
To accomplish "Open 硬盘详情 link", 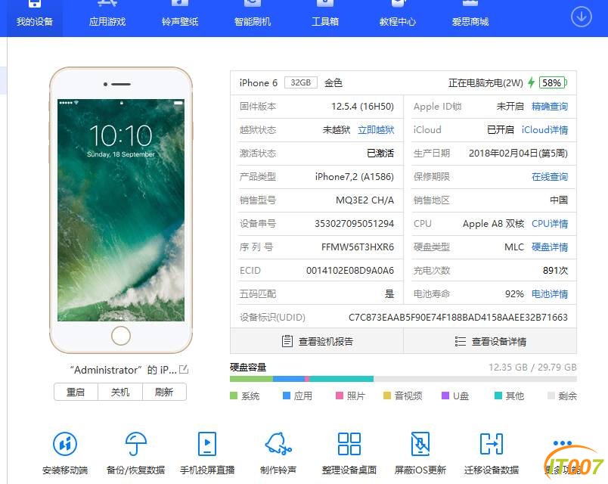I will click(x=550, y=247).
